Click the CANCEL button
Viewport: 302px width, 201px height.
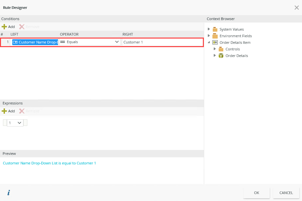click(x=286, y=193)
